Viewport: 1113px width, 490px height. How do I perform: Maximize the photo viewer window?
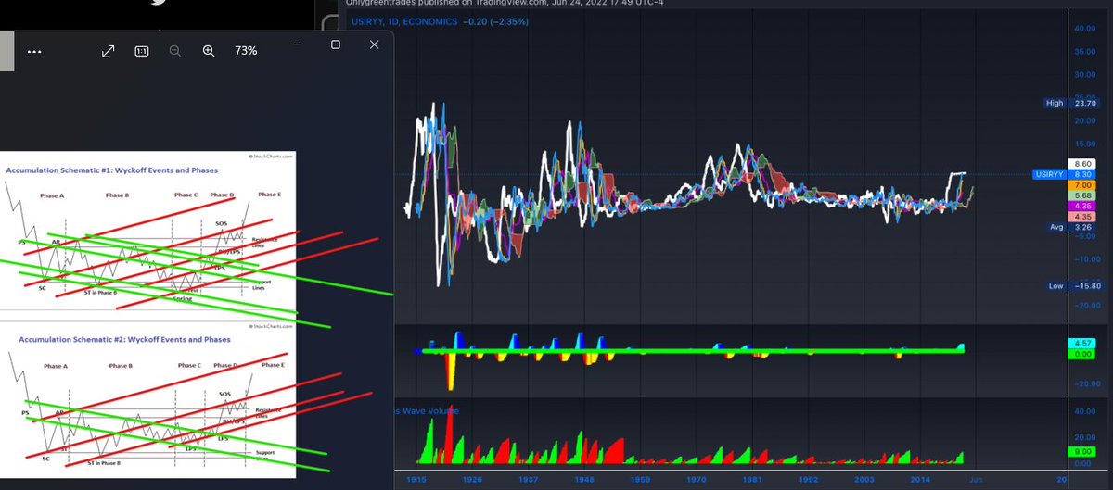click(x=336, y=44)
